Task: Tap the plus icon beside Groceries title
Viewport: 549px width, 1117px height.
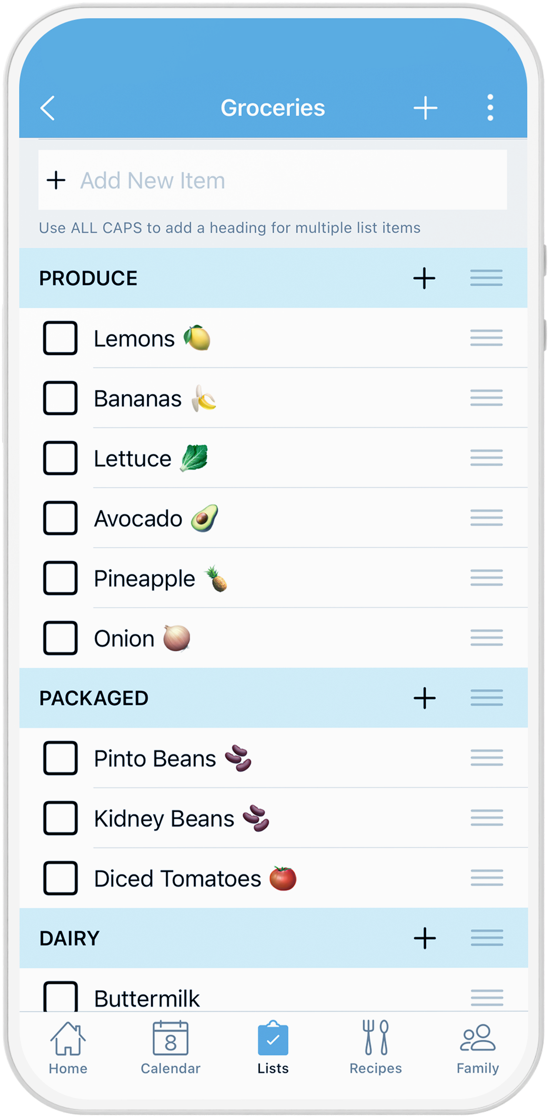Action: coord(425,108)
